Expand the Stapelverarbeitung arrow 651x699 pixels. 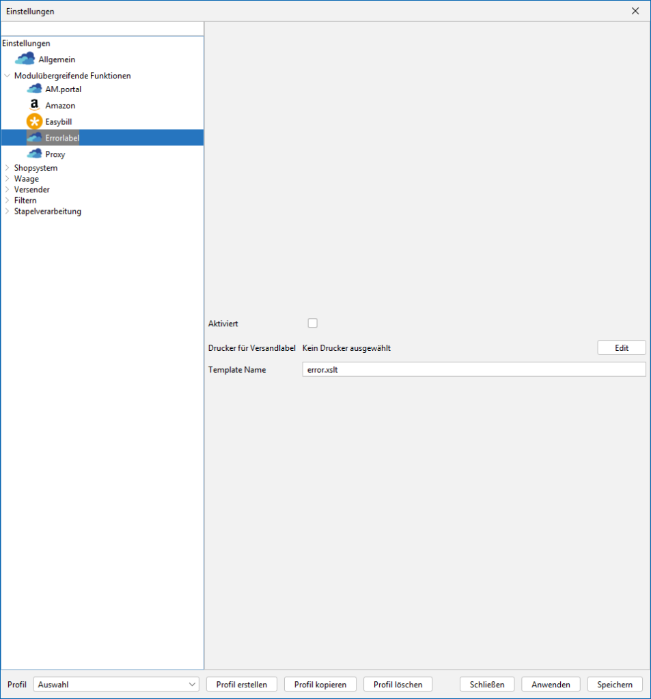click(8, 212)
